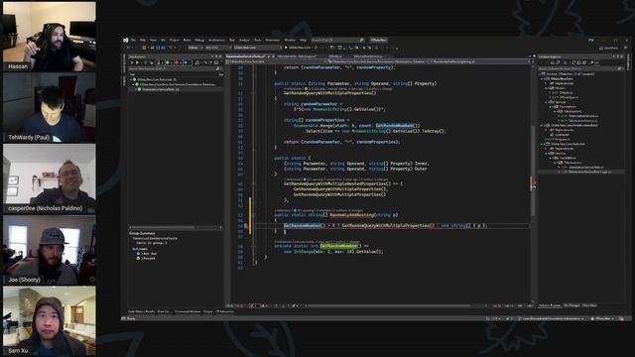635x357 pixels.
Task: Select the TokenizationServiceTests row in Test Explorer
Action: click(176, 89)
